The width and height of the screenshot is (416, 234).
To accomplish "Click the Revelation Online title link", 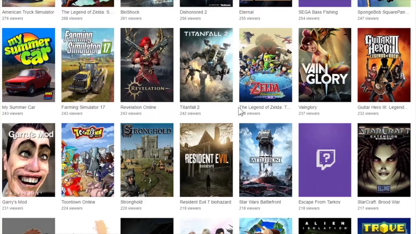I will coord(138,107).
